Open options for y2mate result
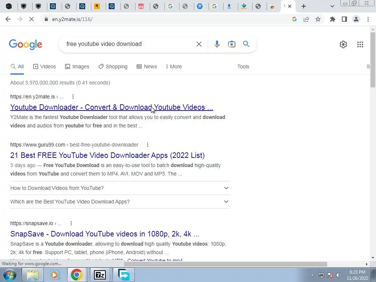 (73, 97)
